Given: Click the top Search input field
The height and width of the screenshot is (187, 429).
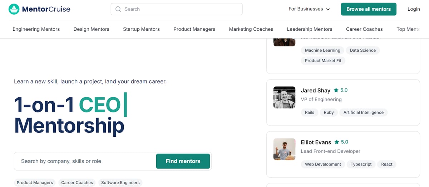Looking at the screenshot, I should (x=177, y=9).
